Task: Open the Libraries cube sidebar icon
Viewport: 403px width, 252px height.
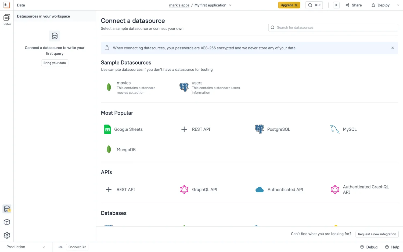Action: point(7,222)
